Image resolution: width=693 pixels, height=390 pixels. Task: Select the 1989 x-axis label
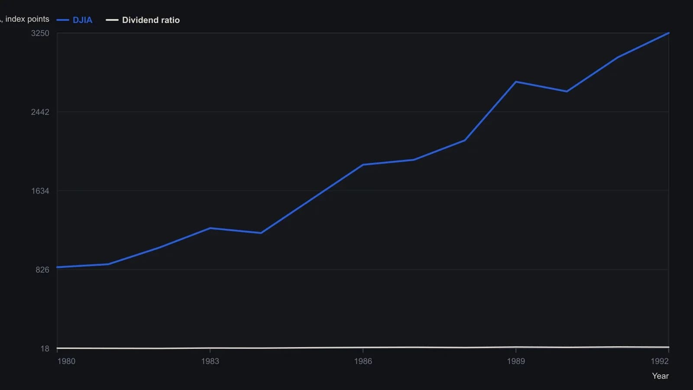pyautogui.click(x=516, y=361)
